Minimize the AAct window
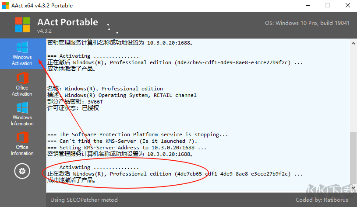Image resolution: width=357 pixels, height=207 pixels. point(308,5)
